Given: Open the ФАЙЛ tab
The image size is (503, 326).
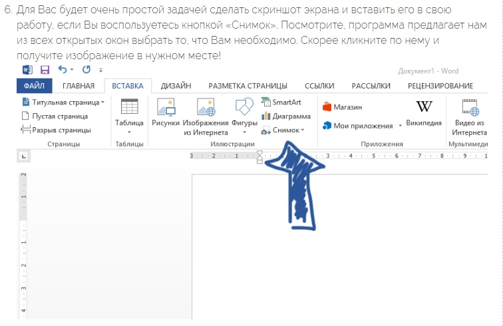Looking at the screenshot, I should [33, 86].
